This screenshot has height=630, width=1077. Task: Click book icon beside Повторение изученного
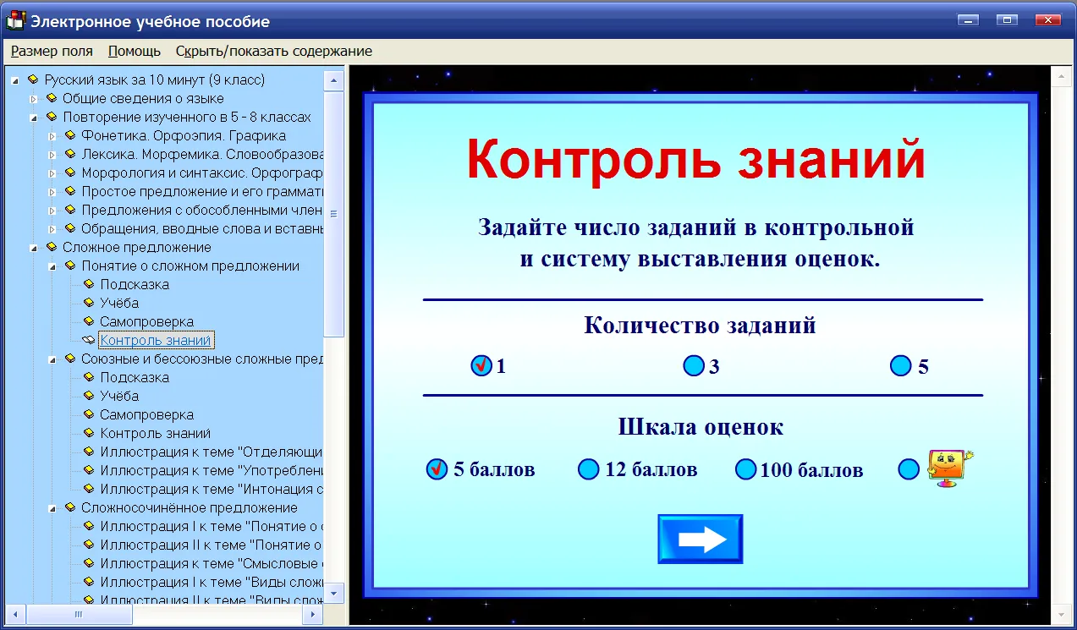52,117
